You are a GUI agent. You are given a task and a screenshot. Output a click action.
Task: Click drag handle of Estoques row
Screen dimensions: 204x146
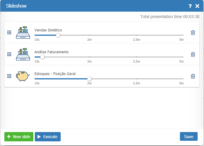click(9, 76)
